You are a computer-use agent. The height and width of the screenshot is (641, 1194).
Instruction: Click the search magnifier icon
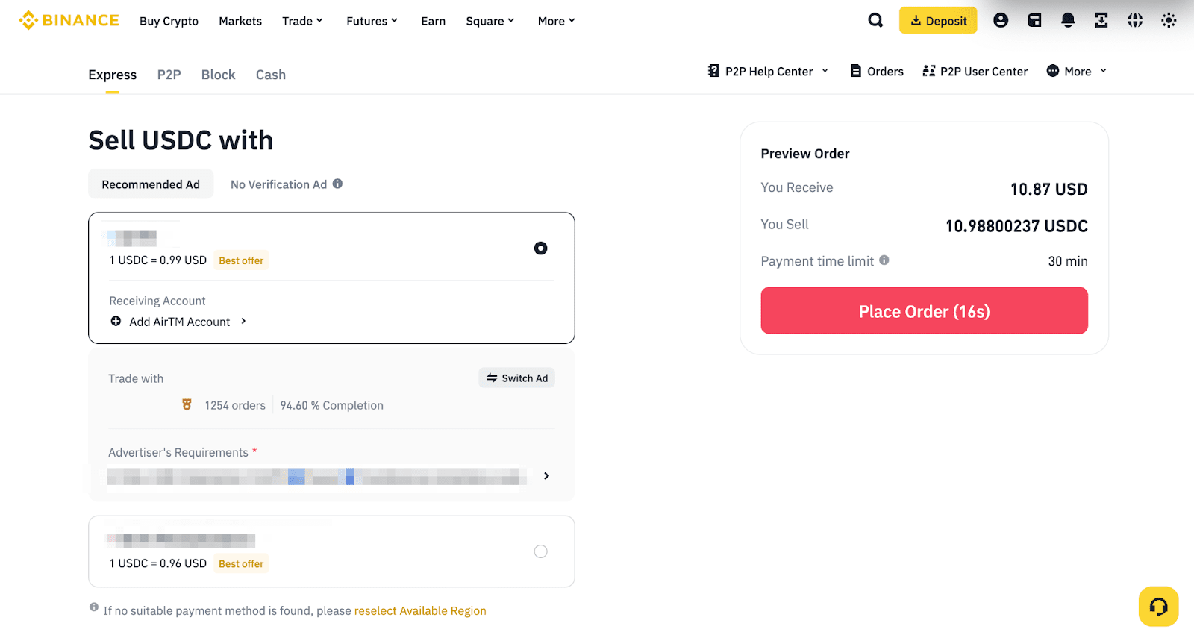click(875, 20)
